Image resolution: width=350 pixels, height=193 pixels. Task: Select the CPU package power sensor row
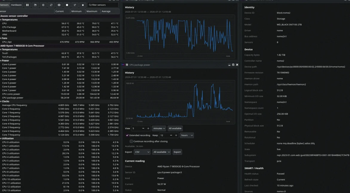pos(60,98)
